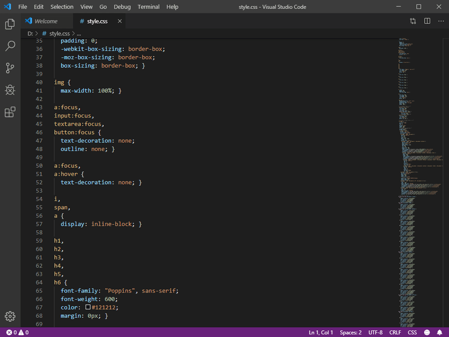Click the D: breadcrumb segment

coord(30,34)
